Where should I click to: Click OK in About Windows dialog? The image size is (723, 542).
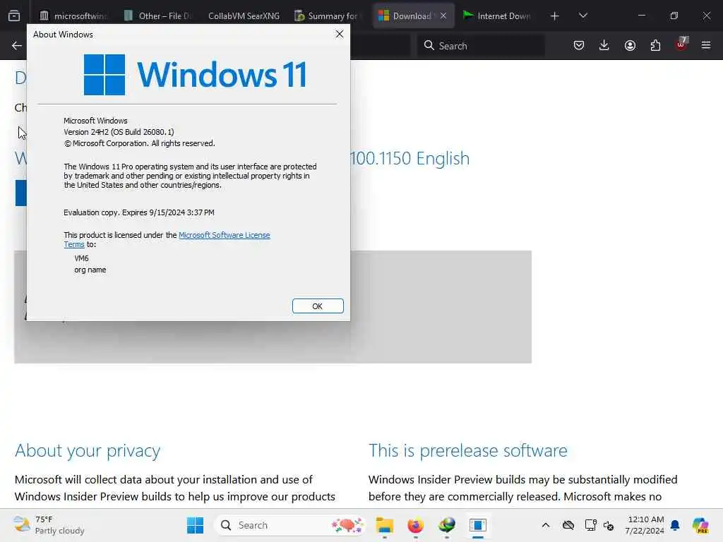pyautogui.click(x=318, y=306)
